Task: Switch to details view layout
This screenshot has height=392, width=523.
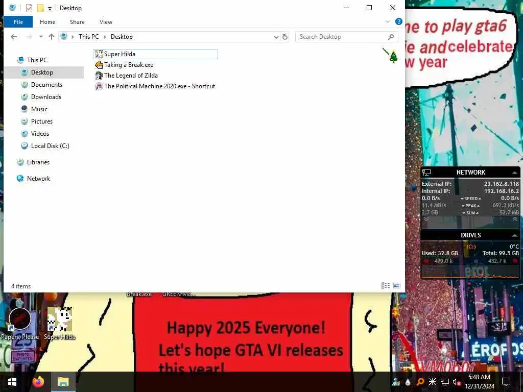Action: 386,286
